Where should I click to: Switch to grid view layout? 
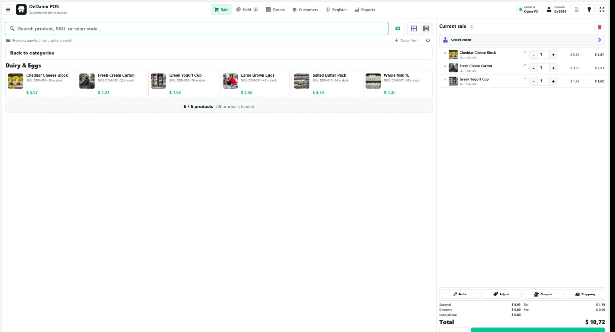pyautogui.click(x=414, y=28)
